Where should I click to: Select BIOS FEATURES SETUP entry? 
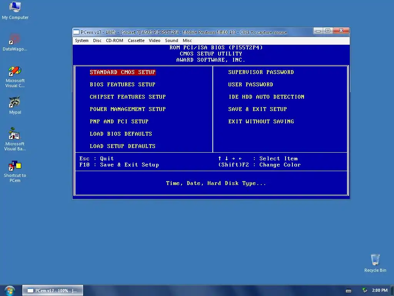(x=123, y=84)
